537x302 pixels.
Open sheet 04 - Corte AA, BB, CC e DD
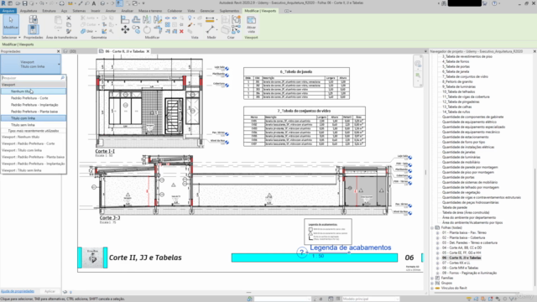click(461, 248)
